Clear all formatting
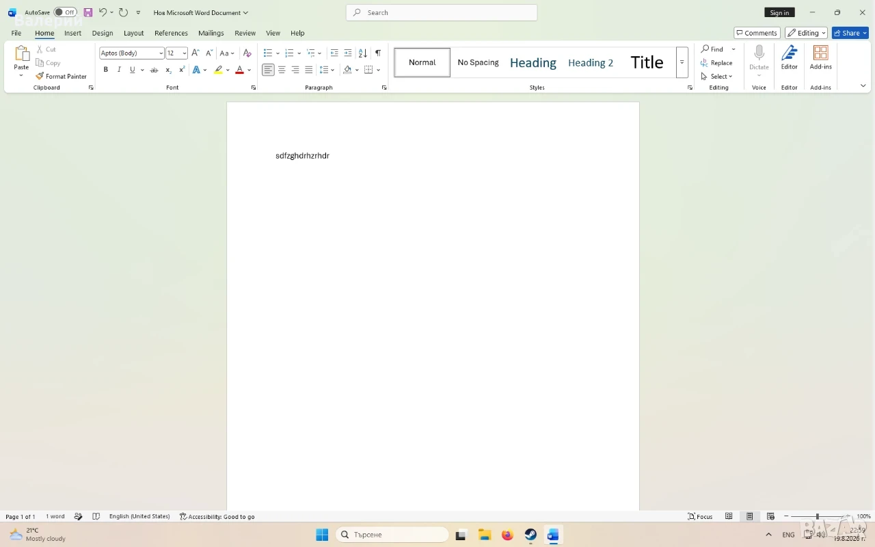This screenshot has width=875, height=547. tap(247, 53)
